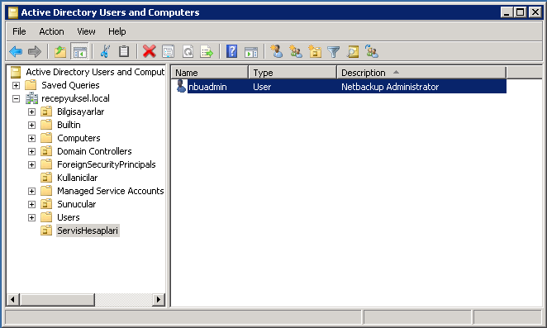Click the red Delete X icon
The image size is (547, 328).
pos(150,52)
